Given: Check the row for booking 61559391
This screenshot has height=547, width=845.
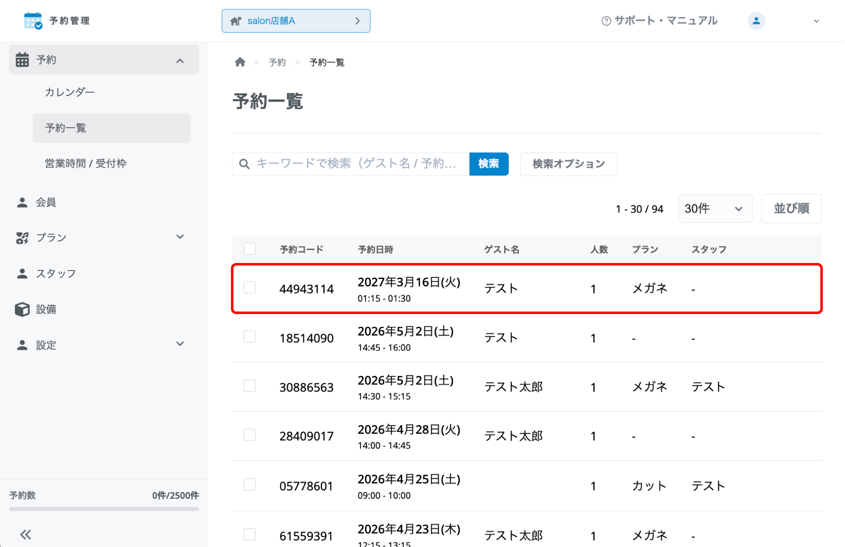Looking at the screenshot, I should coord(250,534).
